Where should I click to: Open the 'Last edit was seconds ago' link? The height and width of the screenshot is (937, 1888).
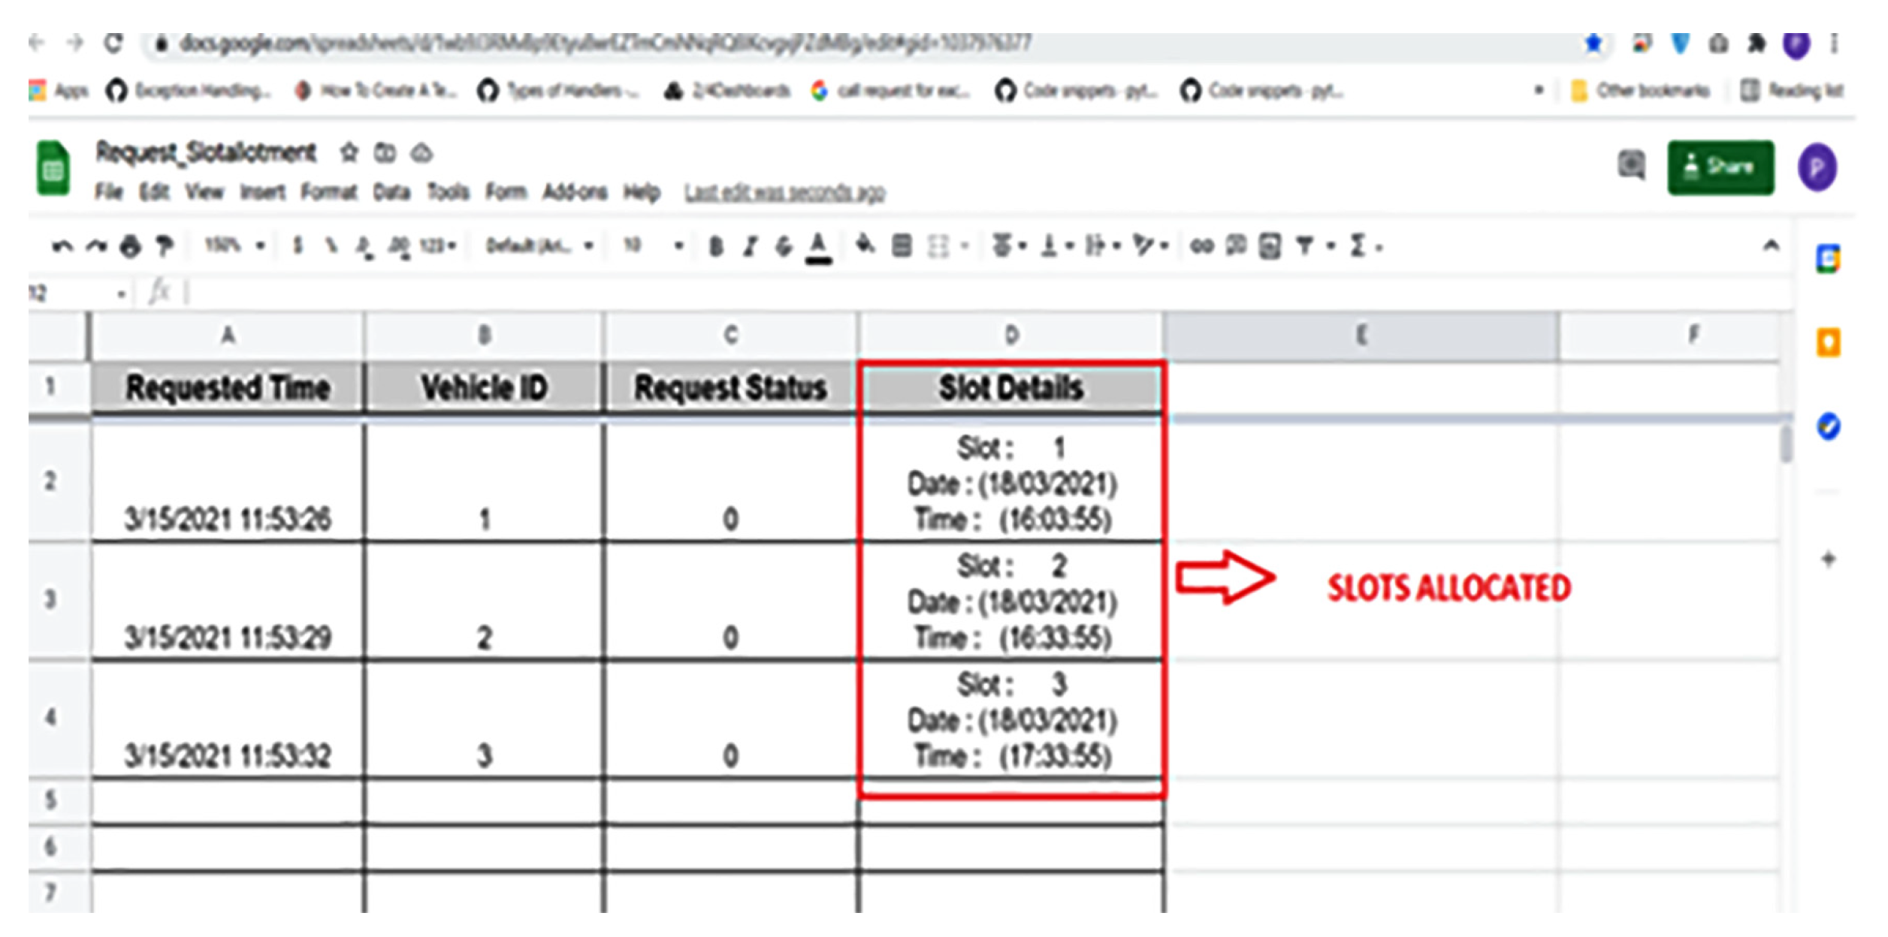tap(784, 194)
